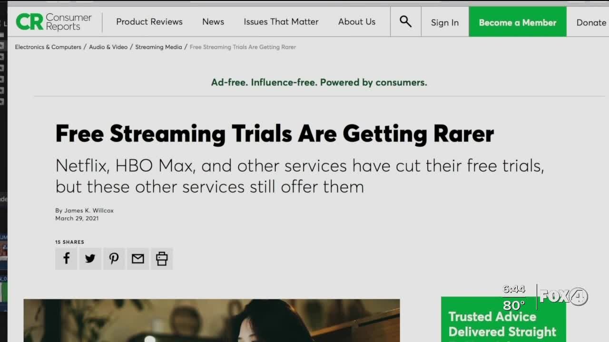Pin article on Pinterest

pos(114,258)
